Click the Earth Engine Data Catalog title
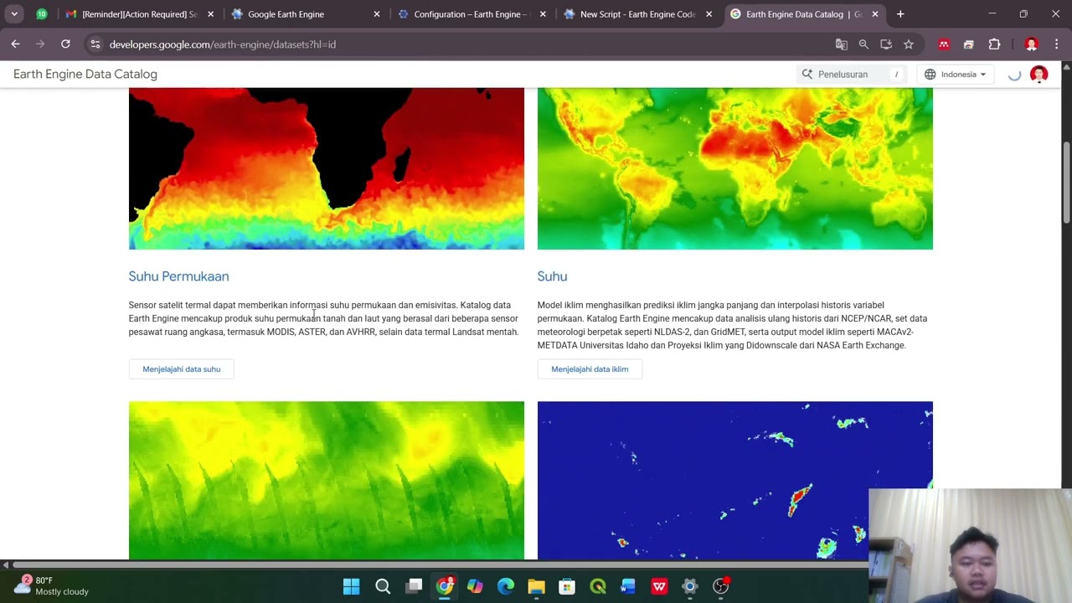Viewport: 1072px width, 603px height. click(x=85, y=75)
